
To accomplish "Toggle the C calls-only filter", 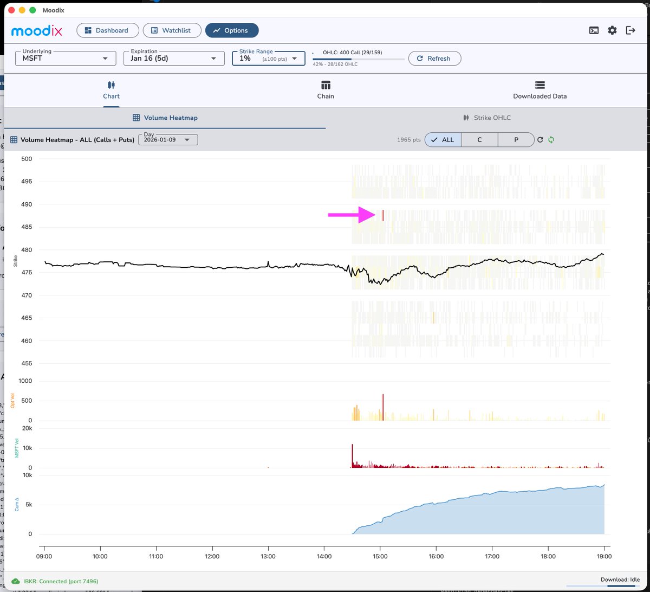I will tap(479, 139).
